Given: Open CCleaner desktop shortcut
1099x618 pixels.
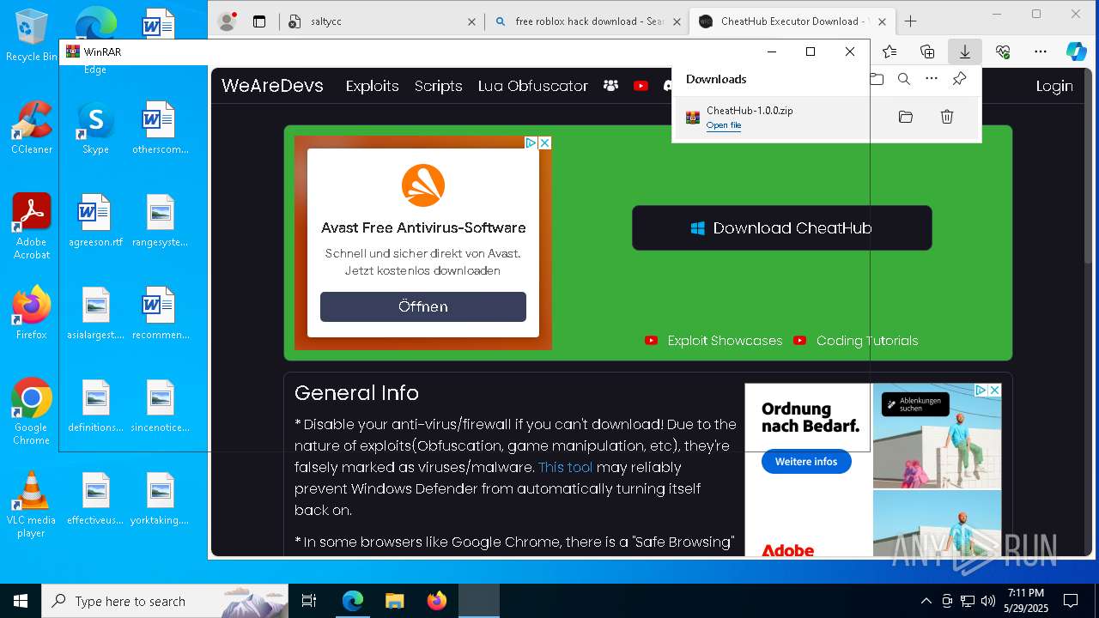Looking at the screenshot, I should click(32, 127).
